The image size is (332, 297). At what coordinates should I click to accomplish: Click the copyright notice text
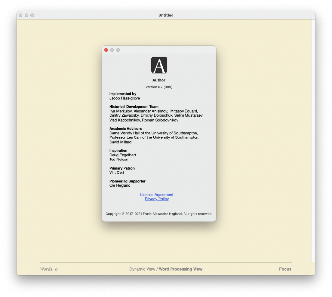tap(159, 214)
